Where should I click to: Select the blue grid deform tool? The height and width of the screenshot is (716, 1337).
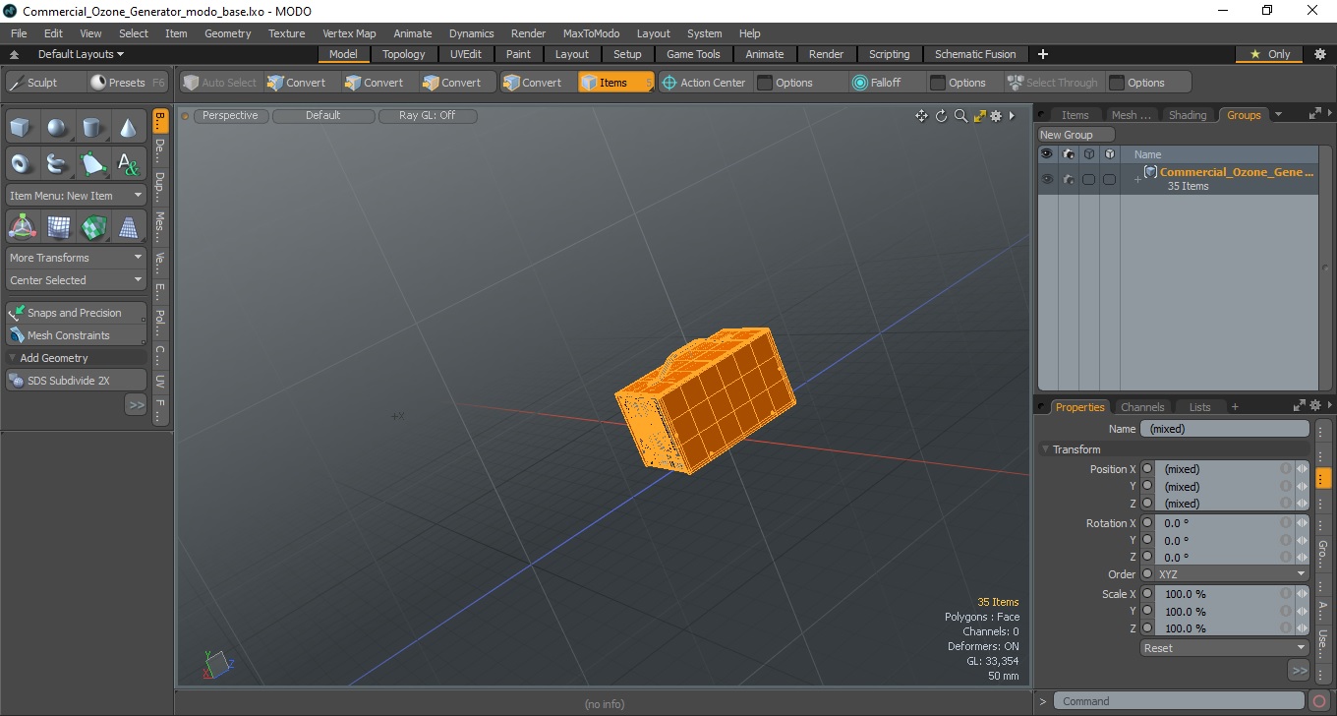point(58,227)
